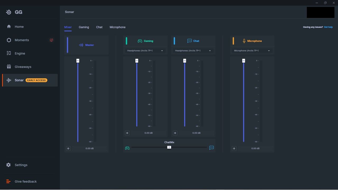338x190 pixels.
Task: Click the red Moments capture-disabled icon
Action: 51,40
